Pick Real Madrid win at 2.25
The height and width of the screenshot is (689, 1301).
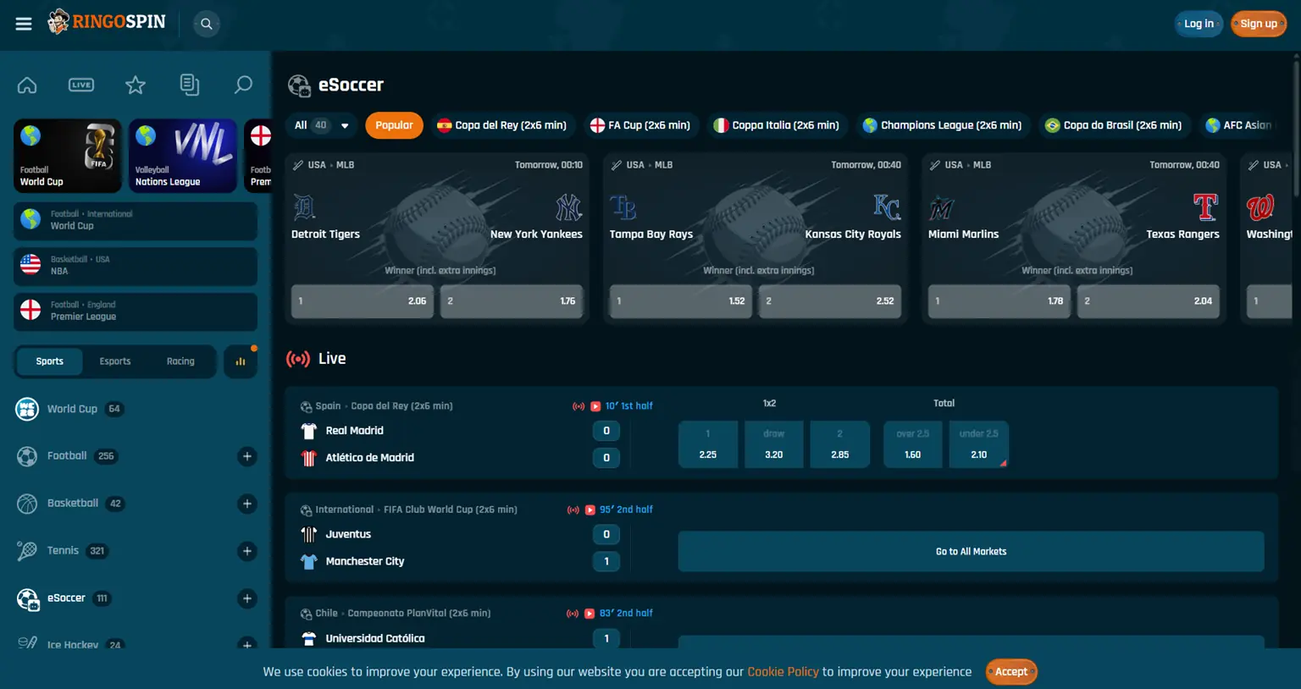[708, 444]
